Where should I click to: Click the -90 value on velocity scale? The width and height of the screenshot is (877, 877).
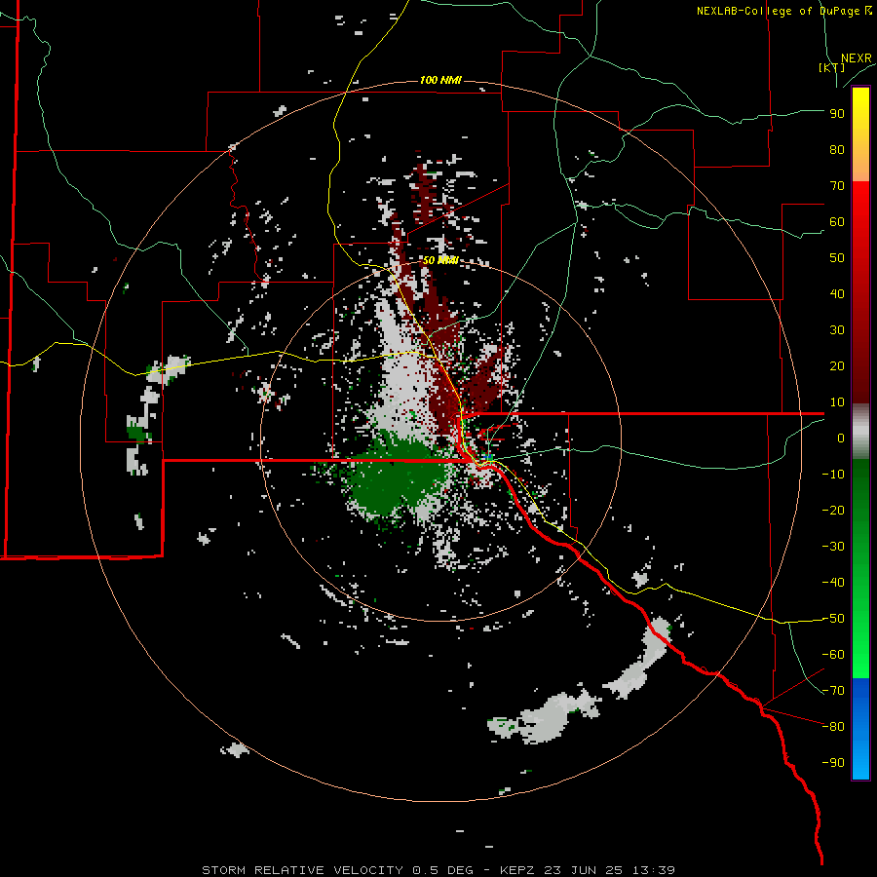[833, 763]
